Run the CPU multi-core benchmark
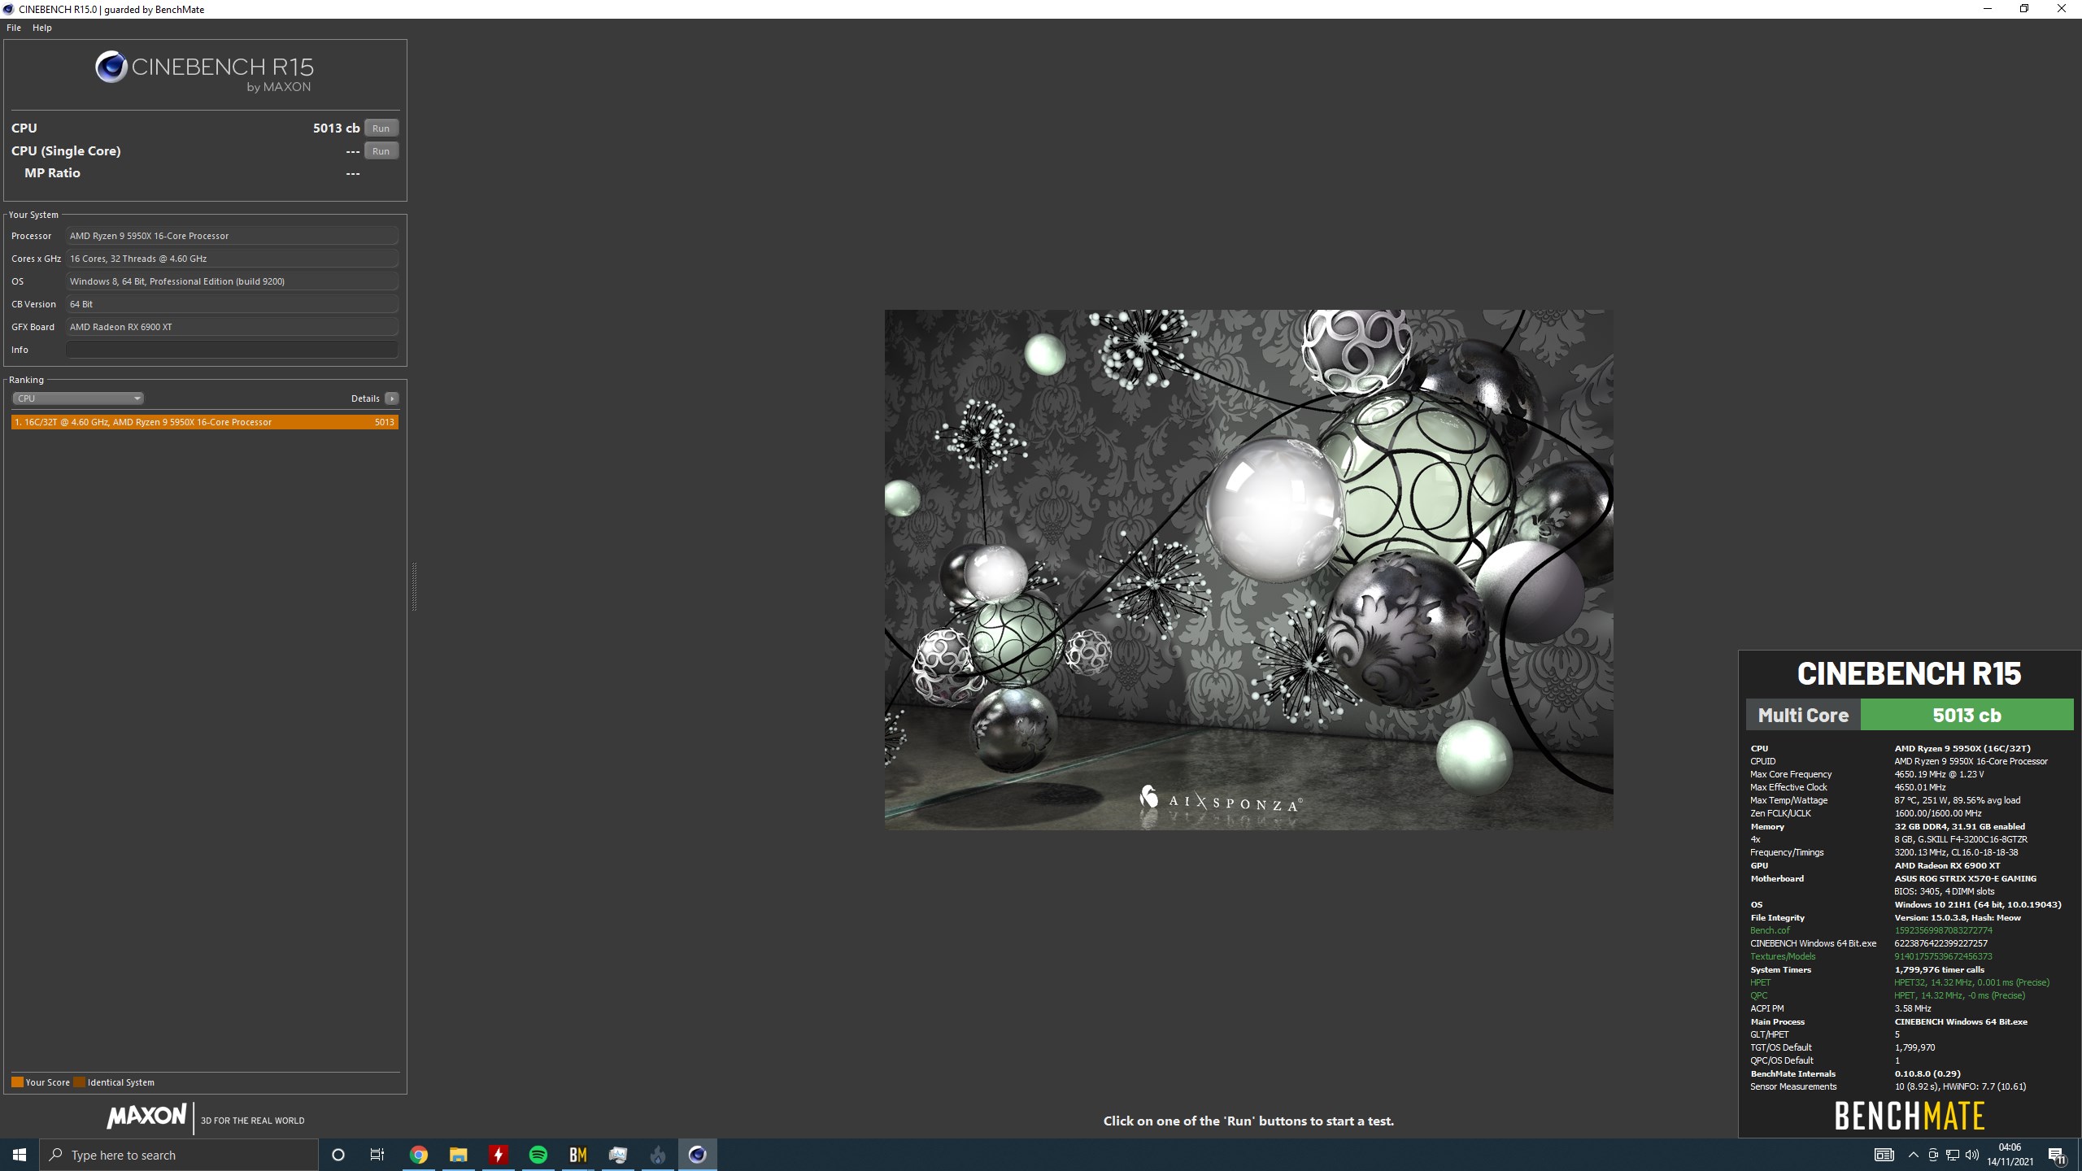 pyautogui.click(x=381, y=128)
